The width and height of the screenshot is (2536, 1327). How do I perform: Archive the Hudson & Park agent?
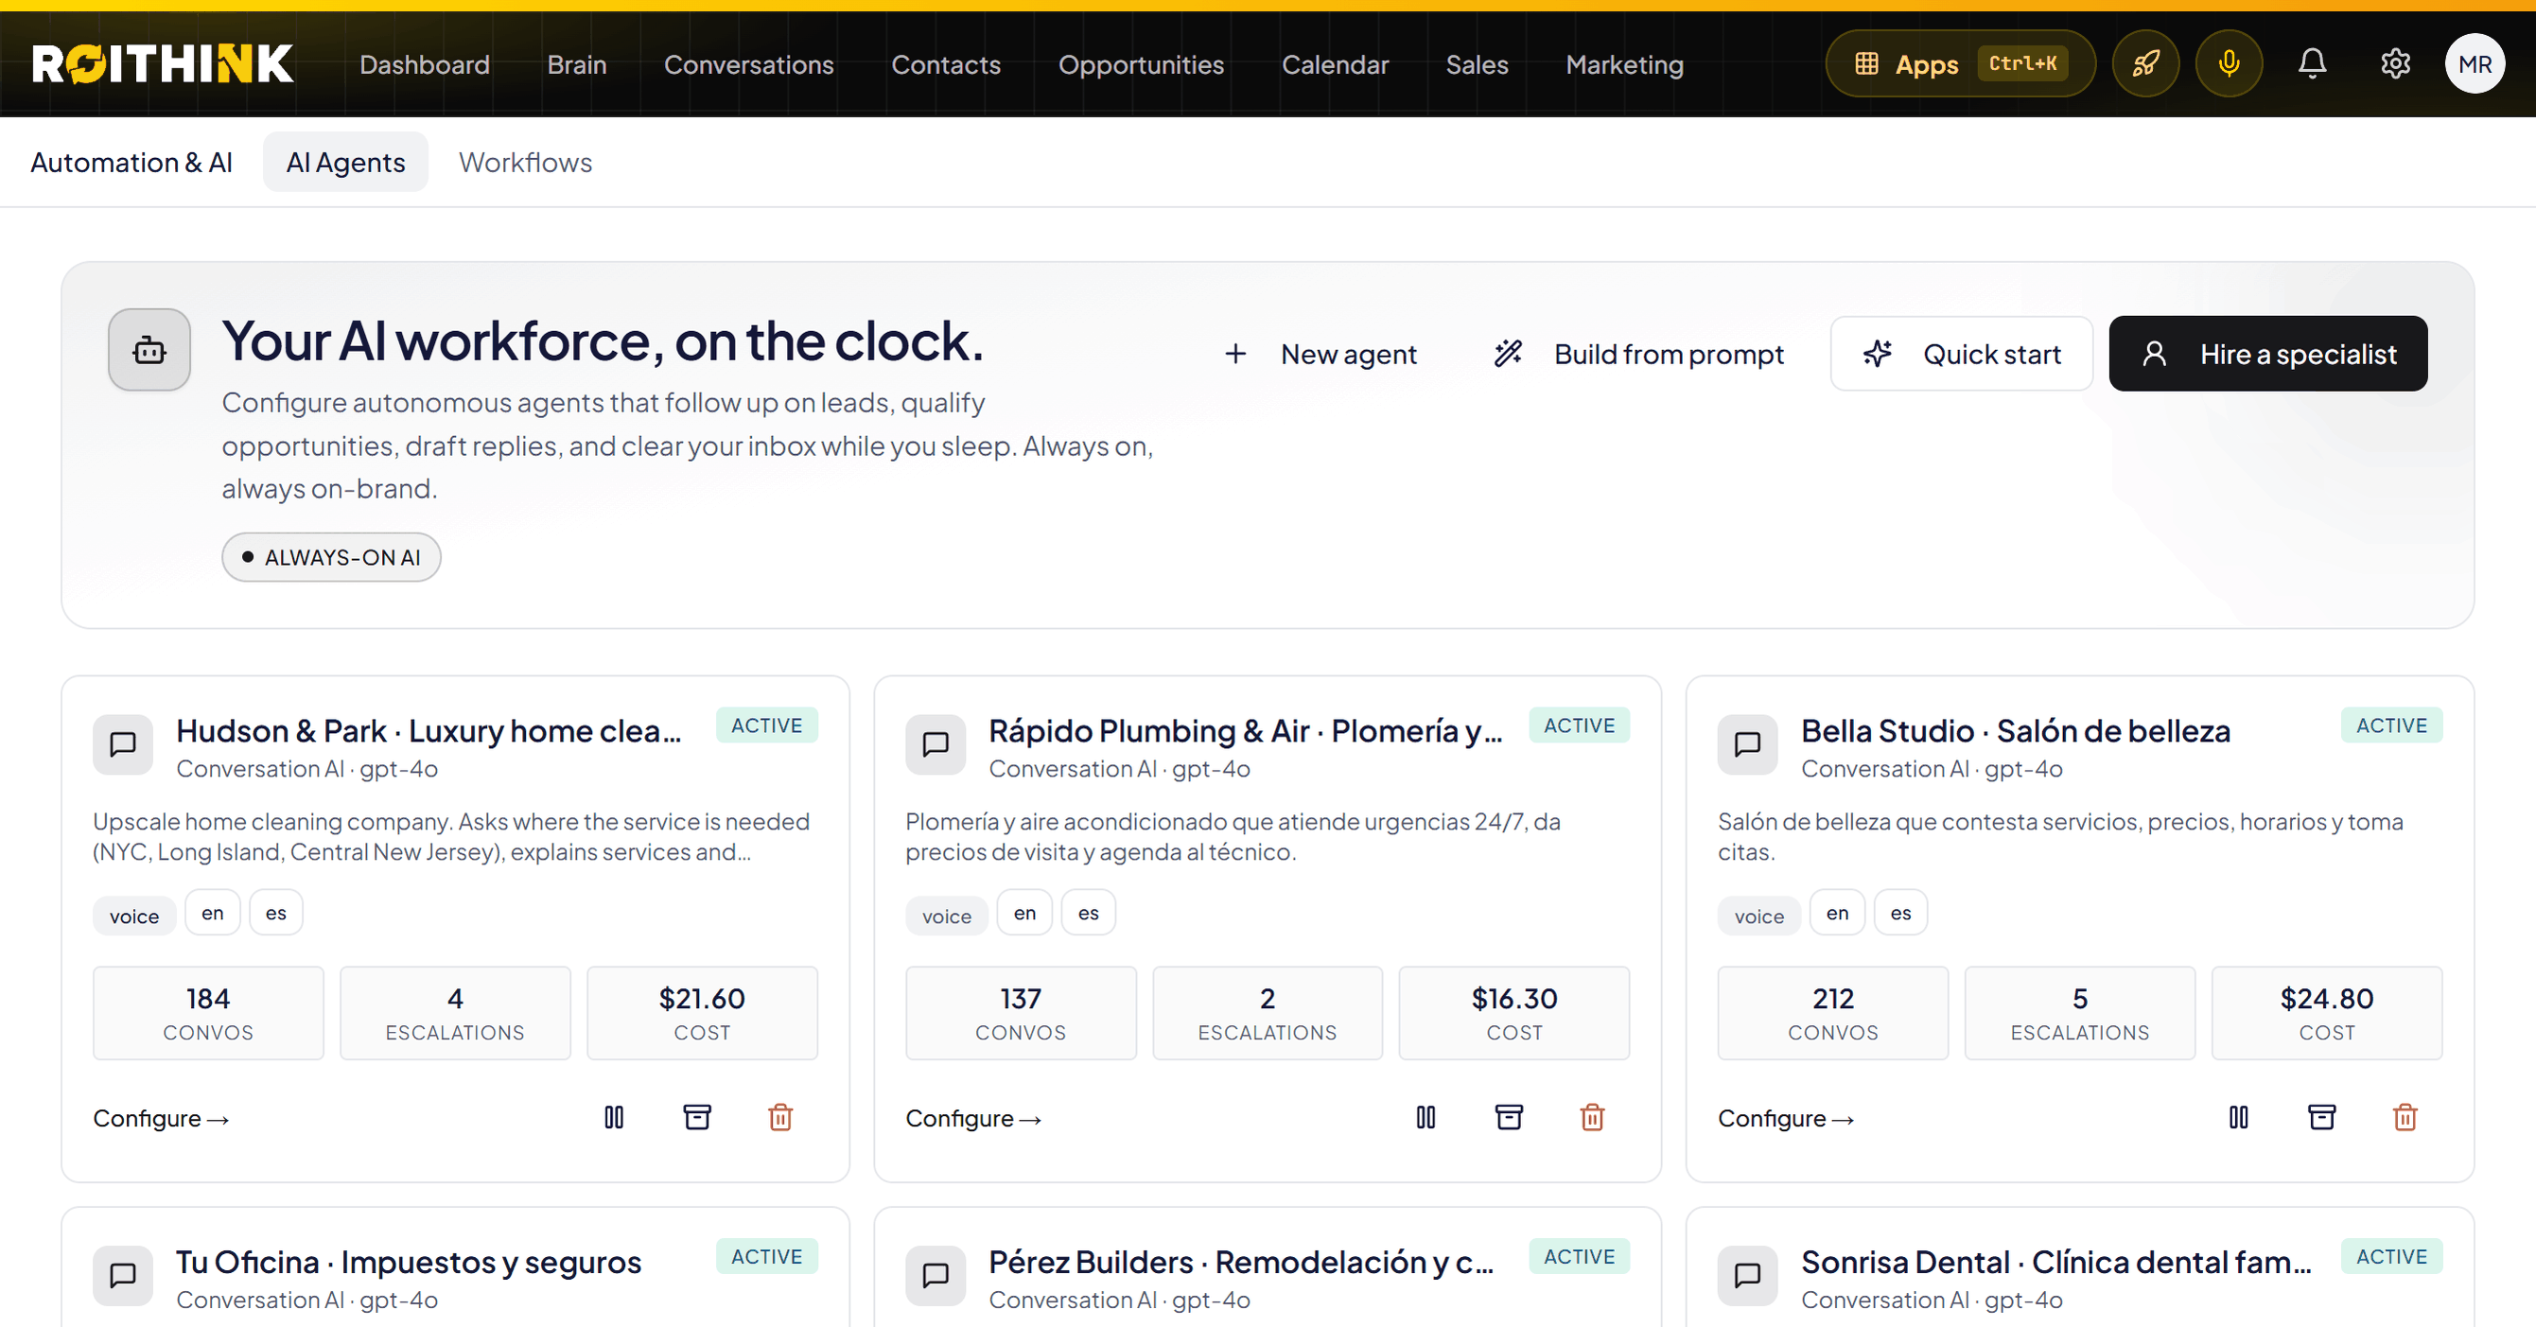[697, 1117]
